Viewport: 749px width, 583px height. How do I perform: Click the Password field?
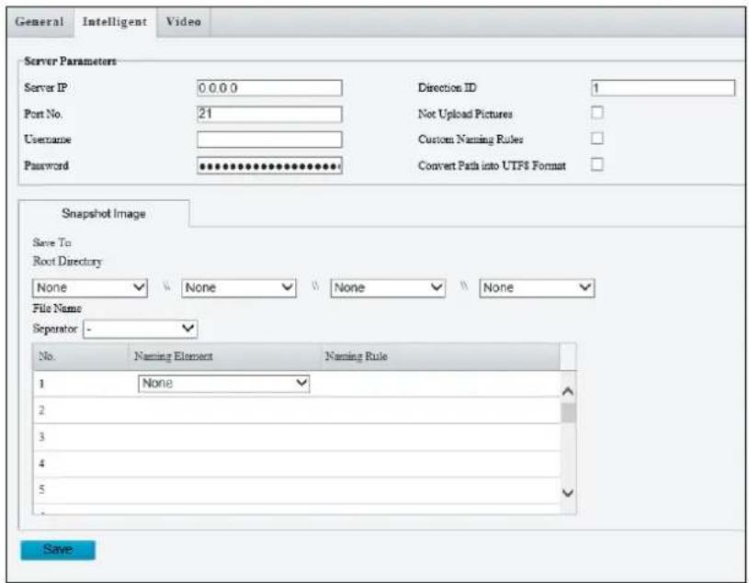click(x=269, y=165)
